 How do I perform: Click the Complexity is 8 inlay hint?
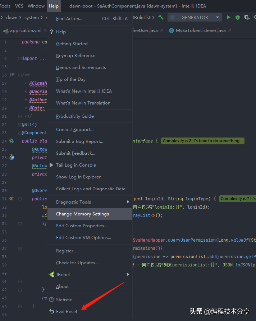click(203, 141)
